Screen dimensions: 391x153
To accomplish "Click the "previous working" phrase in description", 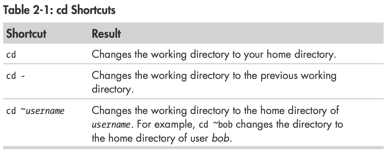I will point(298,76).
